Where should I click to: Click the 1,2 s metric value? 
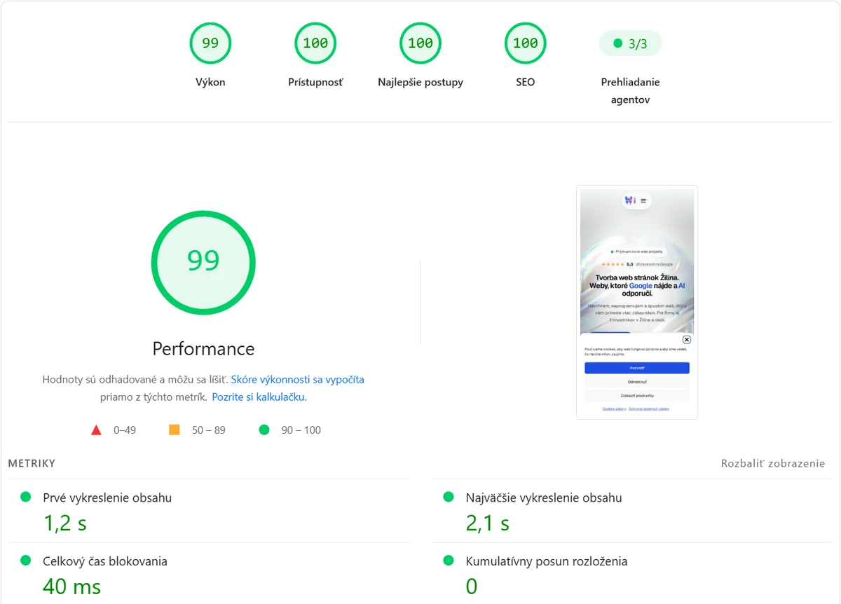coord(65,523)
